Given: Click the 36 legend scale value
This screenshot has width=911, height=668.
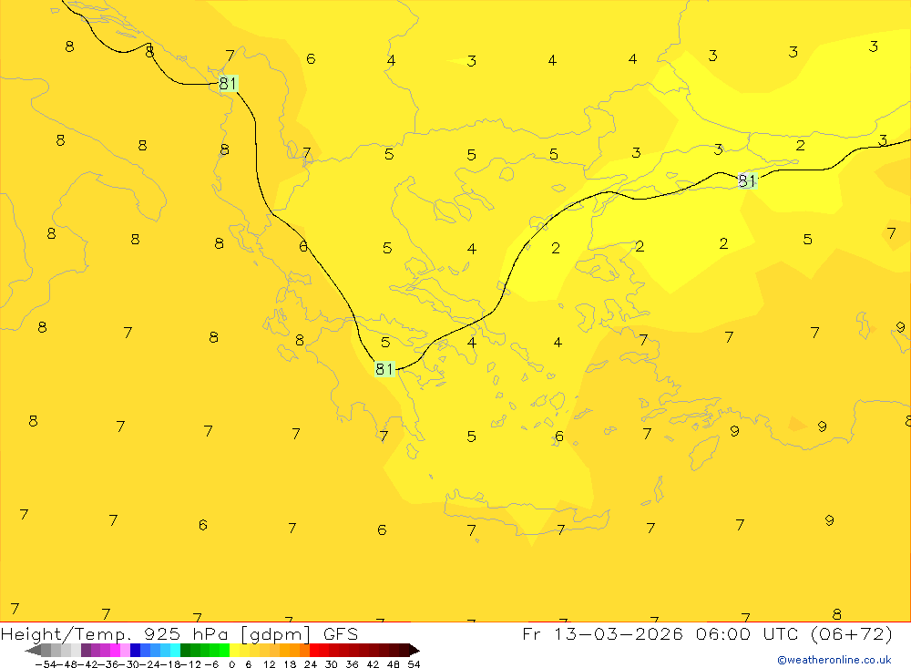Looking at the screenshot, I should point(352,664).
